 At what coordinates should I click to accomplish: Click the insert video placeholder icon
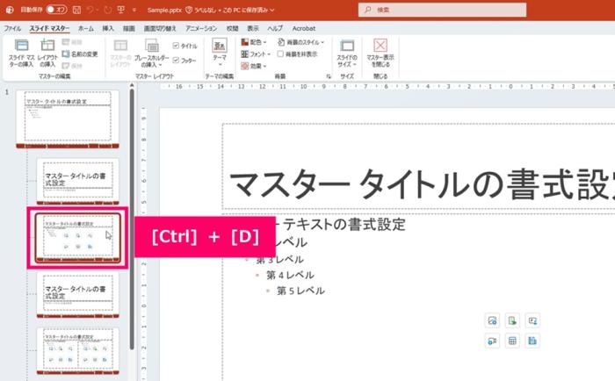(493, 340)
